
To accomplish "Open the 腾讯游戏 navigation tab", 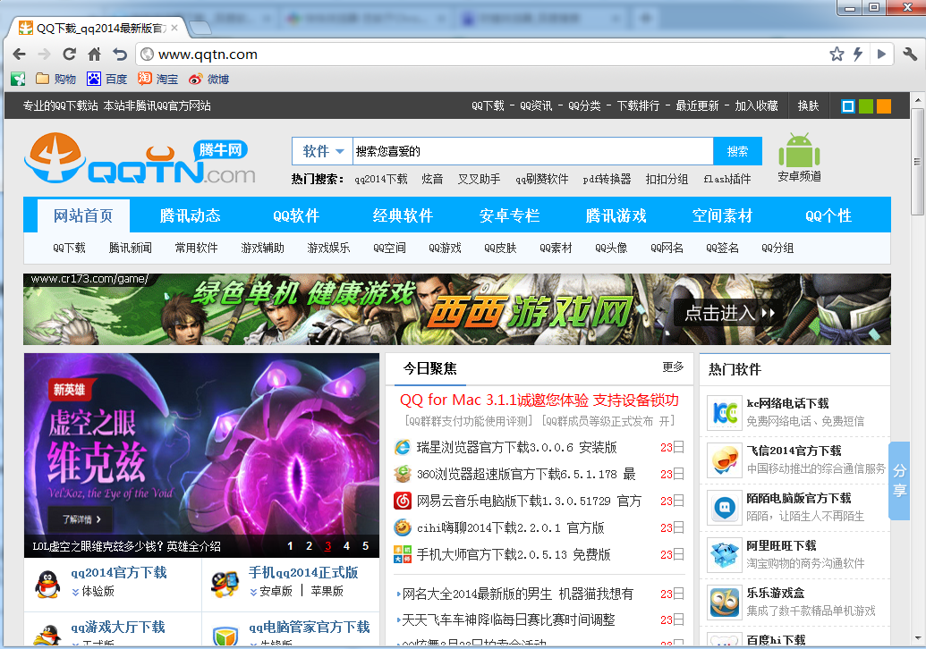I will click(x=616, y=215).
